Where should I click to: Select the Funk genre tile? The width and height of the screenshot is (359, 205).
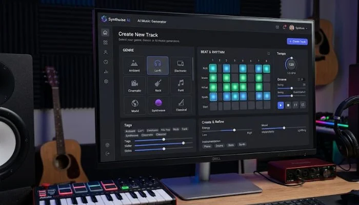click(181, 86)
